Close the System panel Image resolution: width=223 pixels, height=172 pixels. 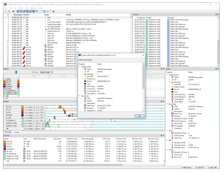click(x=218, y=69)
